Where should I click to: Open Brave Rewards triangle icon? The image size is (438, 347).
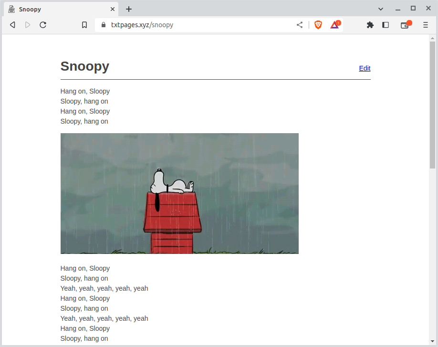tap(335, 25)
